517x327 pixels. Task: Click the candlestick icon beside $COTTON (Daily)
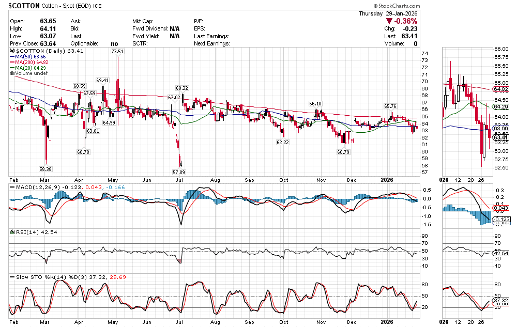click(x=12, y=52)
